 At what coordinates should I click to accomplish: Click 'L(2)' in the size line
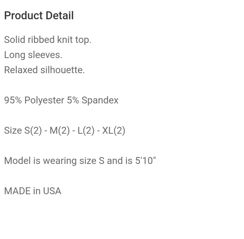click(86, 130)
